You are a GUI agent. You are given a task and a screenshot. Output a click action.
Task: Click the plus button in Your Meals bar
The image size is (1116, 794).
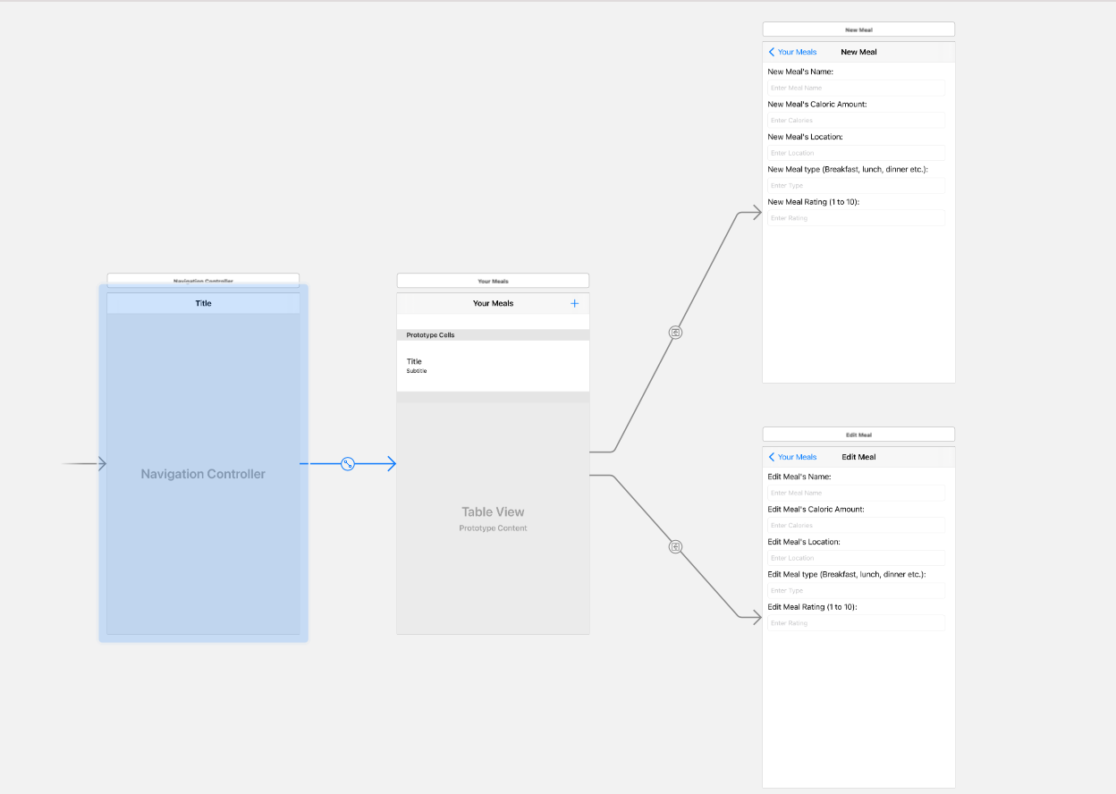574,304
